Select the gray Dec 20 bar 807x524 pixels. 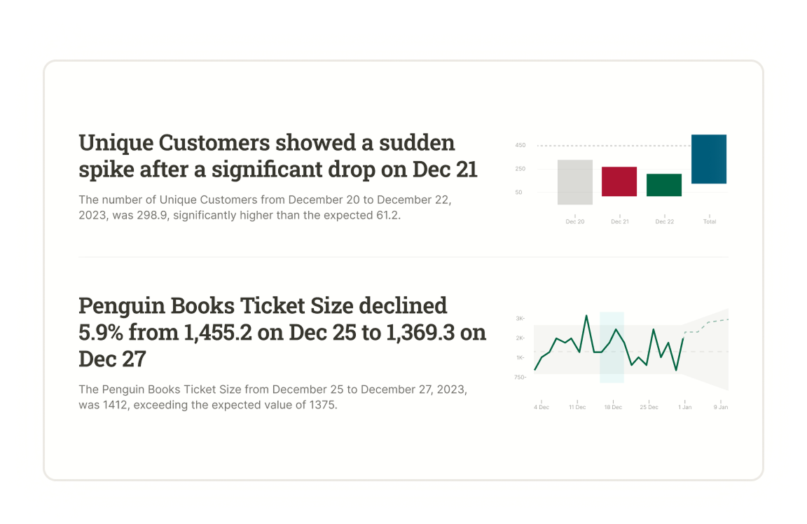575,182
